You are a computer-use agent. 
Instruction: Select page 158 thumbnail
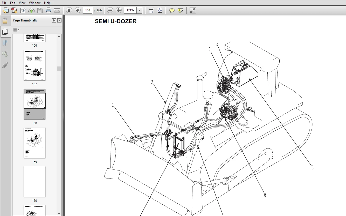pyautogui.click(x=34, y=104)
